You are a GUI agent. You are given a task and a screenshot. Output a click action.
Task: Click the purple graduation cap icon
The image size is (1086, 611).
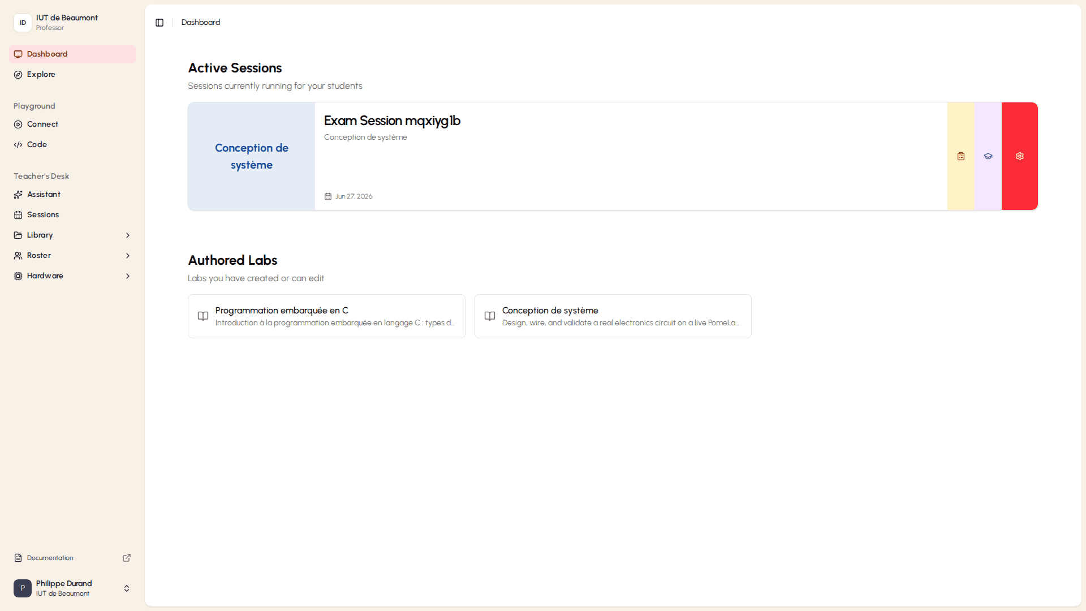(x=988, y=156)
